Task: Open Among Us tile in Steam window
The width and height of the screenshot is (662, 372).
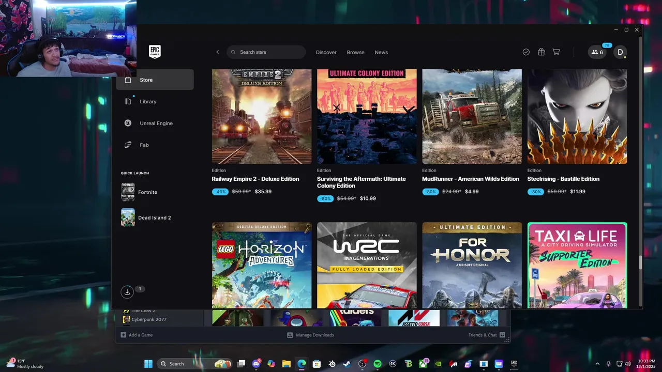Action: click(x=297, y=318)
